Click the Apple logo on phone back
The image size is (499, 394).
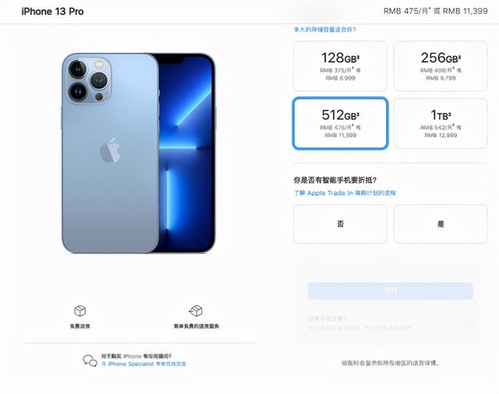pyautogui.click(x=111, y=151)
